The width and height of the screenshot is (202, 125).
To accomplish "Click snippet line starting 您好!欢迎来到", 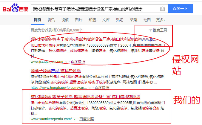I will coord(97,77).
